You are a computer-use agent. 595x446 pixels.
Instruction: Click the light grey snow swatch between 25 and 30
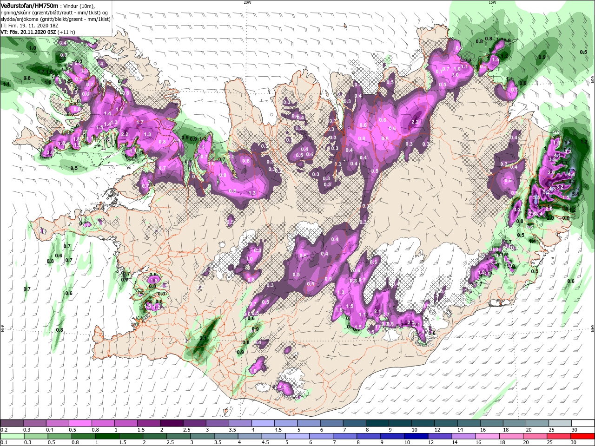point(561,423)
